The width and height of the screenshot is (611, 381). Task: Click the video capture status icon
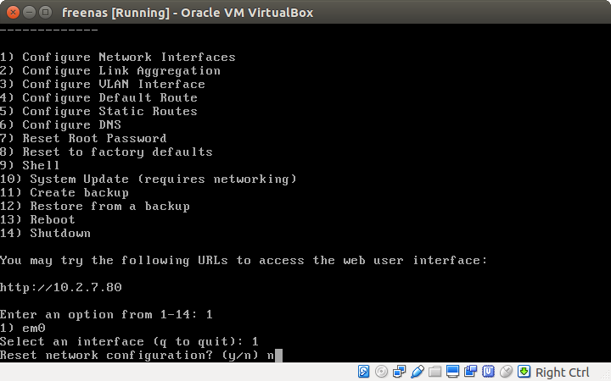click(470, 372)
